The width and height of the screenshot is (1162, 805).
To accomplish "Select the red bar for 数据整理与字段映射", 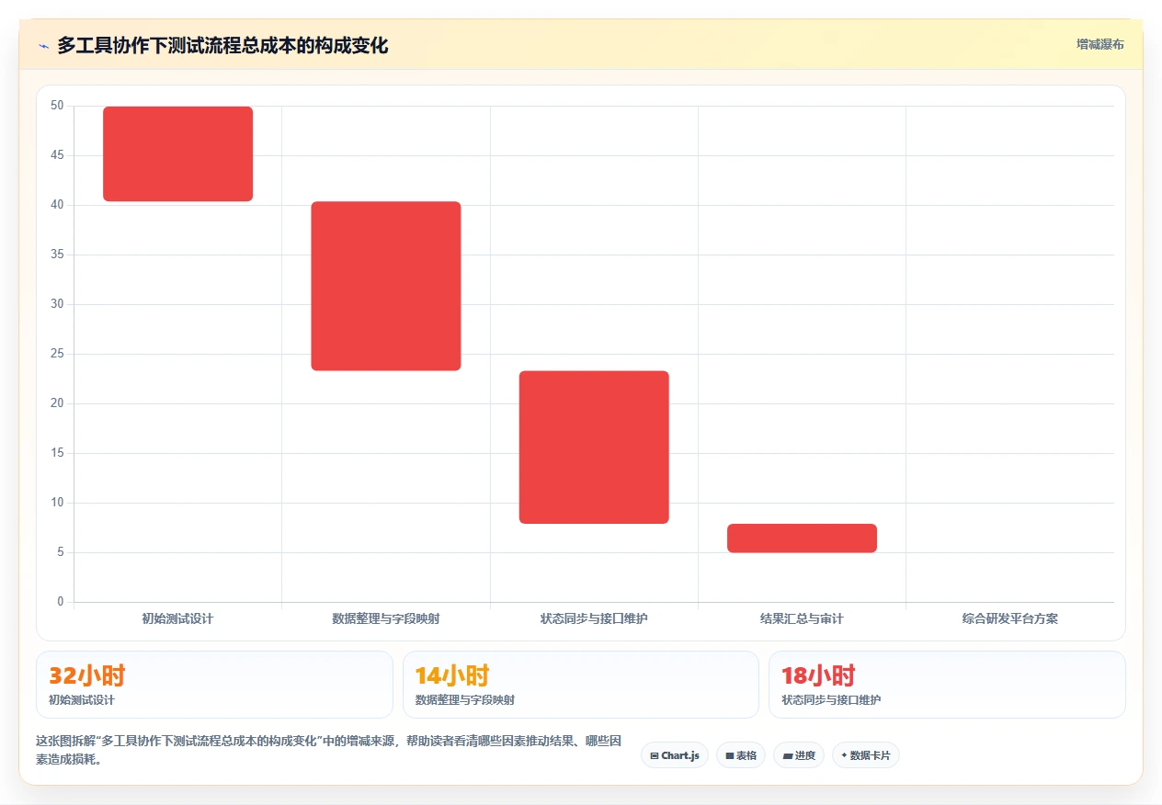I will [386, 286].
